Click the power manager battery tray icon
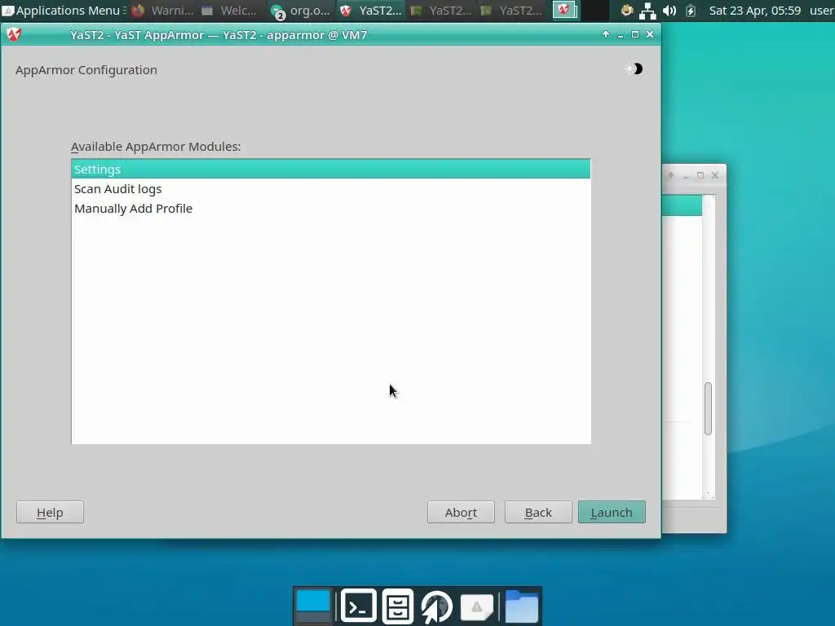 tap(691, 10)
